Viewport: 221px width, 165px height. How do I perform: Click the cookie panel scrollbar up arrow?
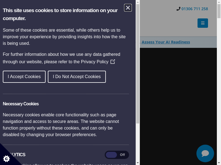point(138,2)
